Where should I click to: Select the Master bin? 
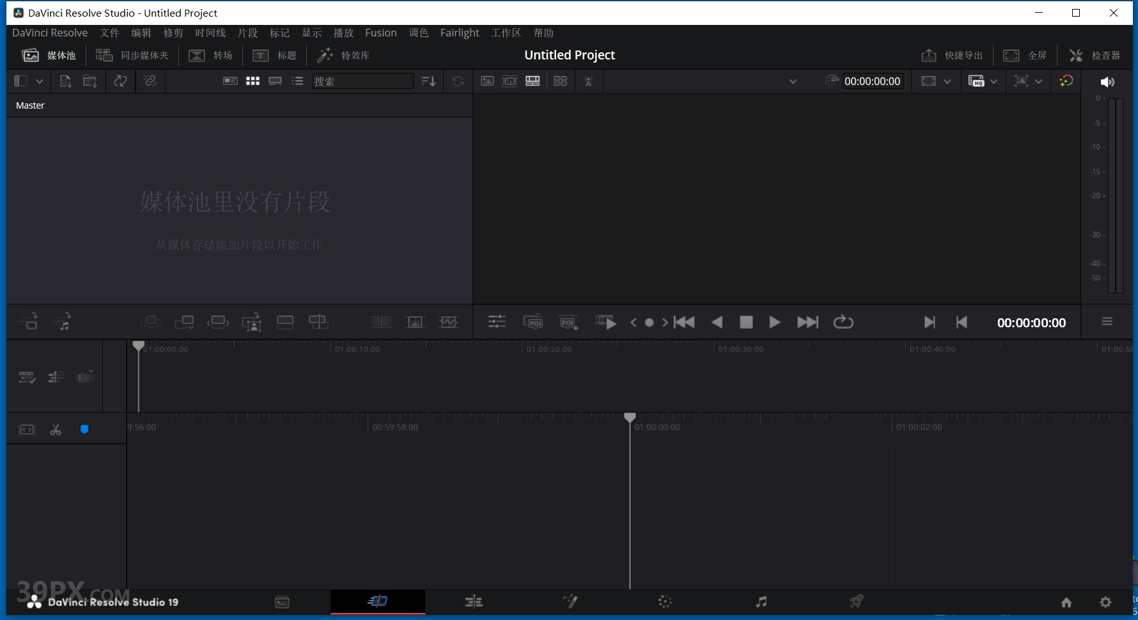(x=30, y=105)
